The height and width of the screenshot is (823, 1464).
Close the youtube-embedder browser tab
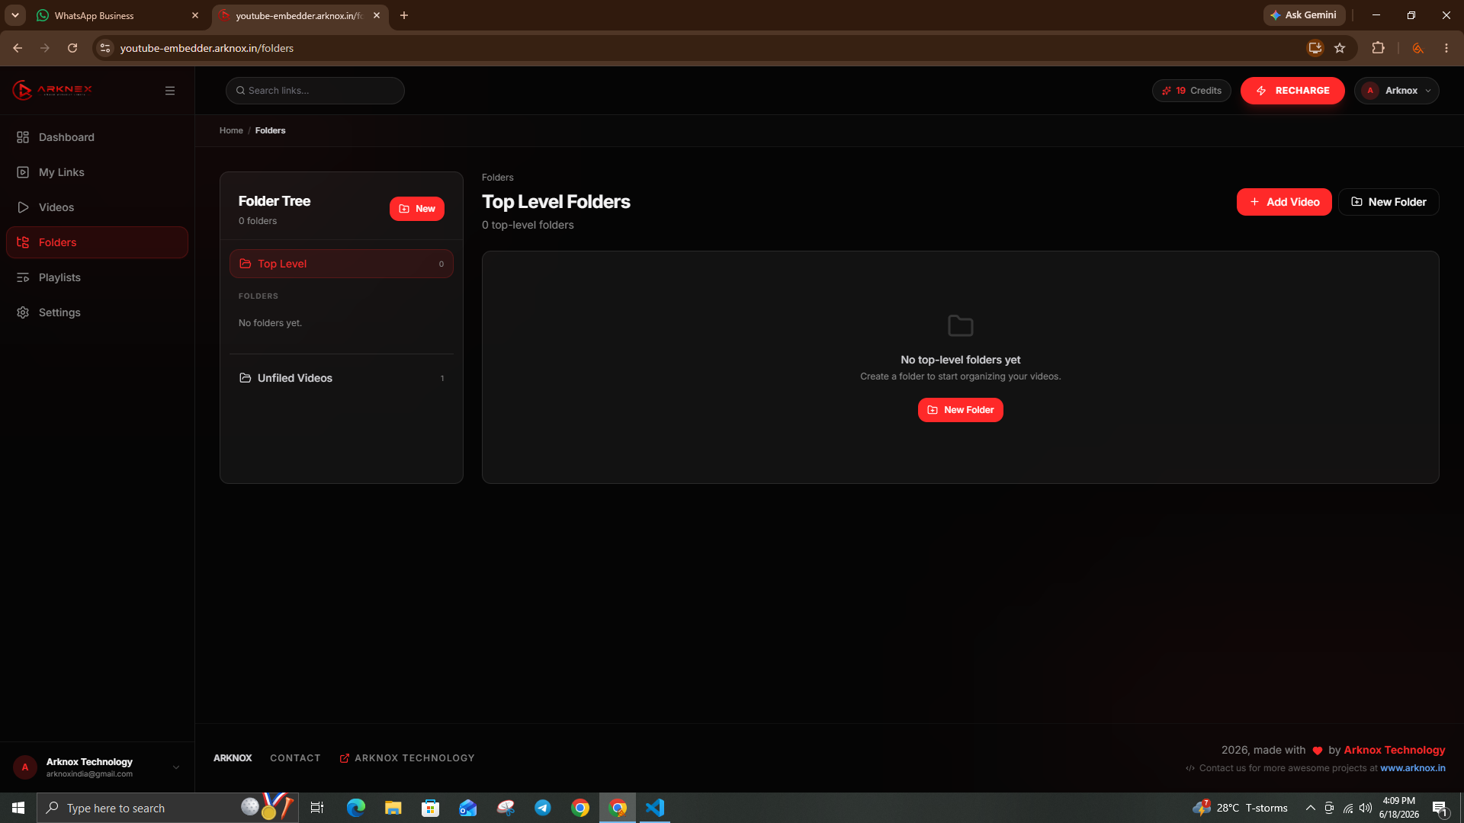coord(377,15)
